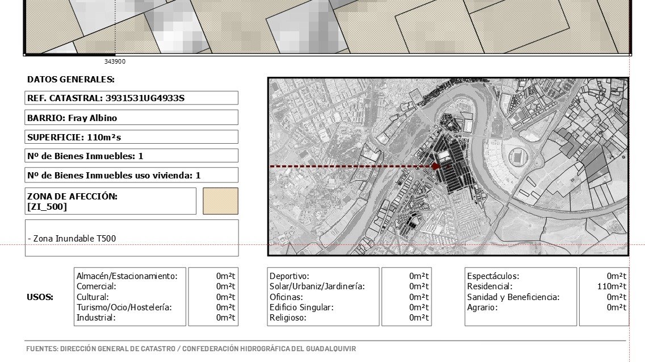Select the Solar/Urbaniz/Jardinería usage entry

tap(317, 286)
